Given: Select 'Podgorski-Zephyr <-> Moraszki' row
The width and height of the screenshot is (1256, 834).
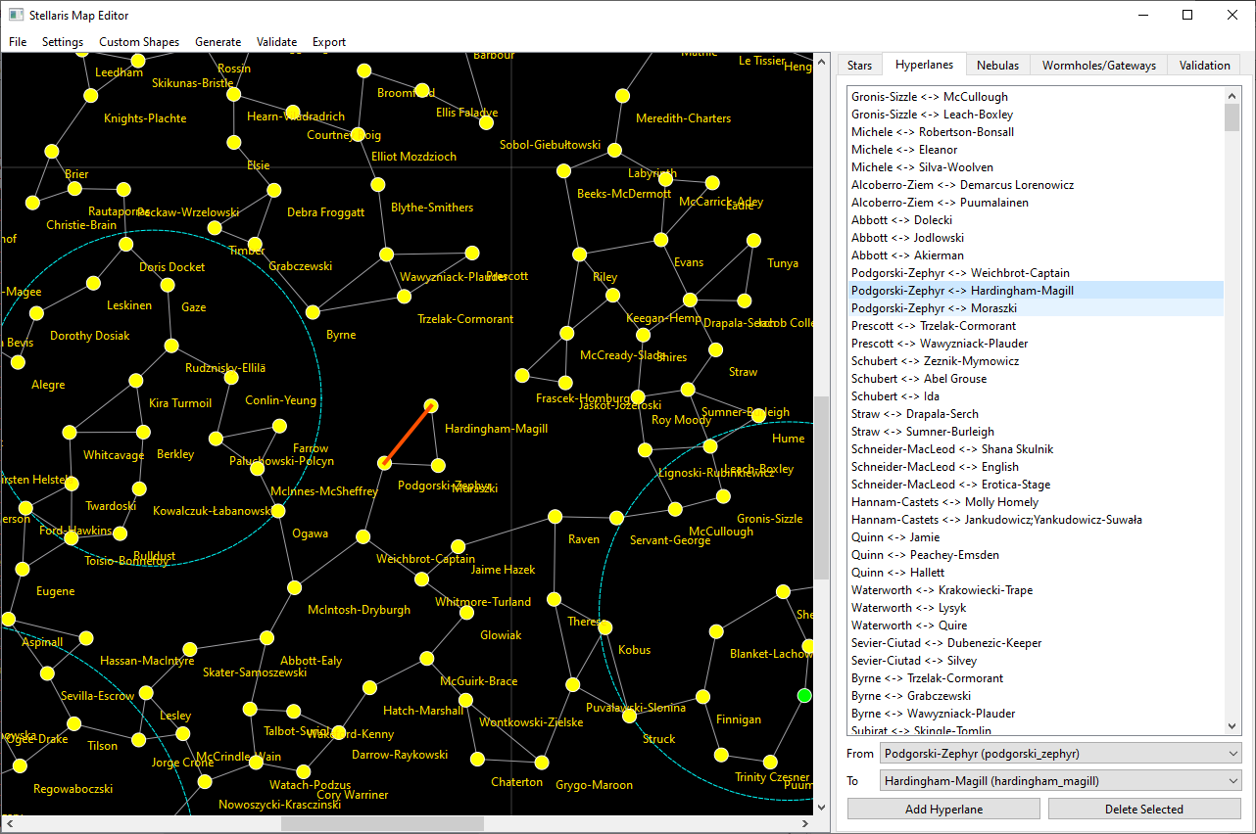Looking at the screenshot, I should (x=1036, y=307).
